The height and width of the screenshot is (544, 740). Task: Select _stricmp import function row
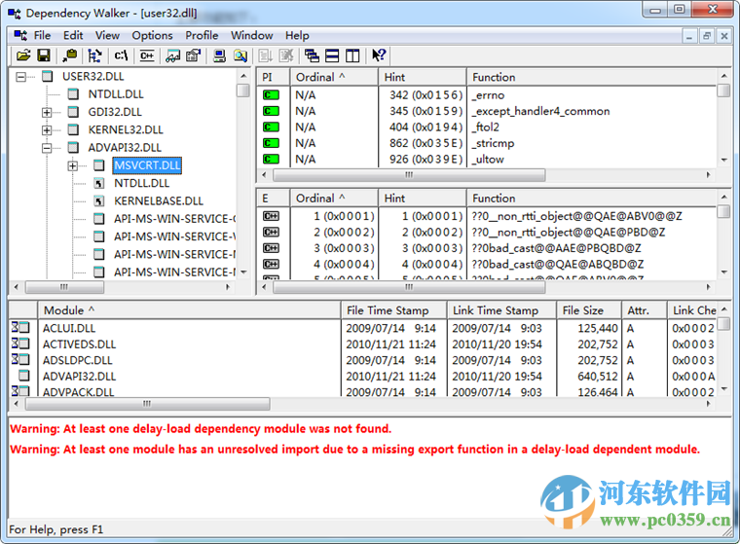pyautogui.click(x=486, y=143)
